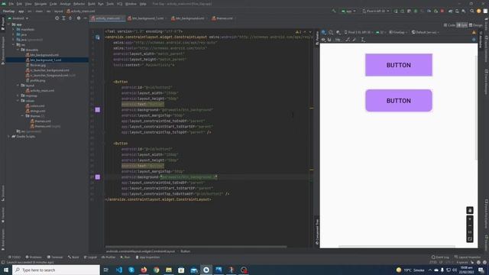The width and height of the screenshot is (489, 275).
Task: Click the Design Surface layers icon
Action: coord(324,32)
